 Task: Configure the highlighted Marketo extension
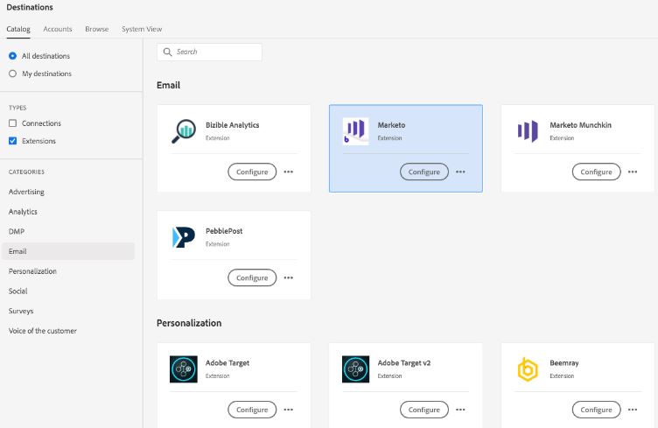[x=424, y=172]
